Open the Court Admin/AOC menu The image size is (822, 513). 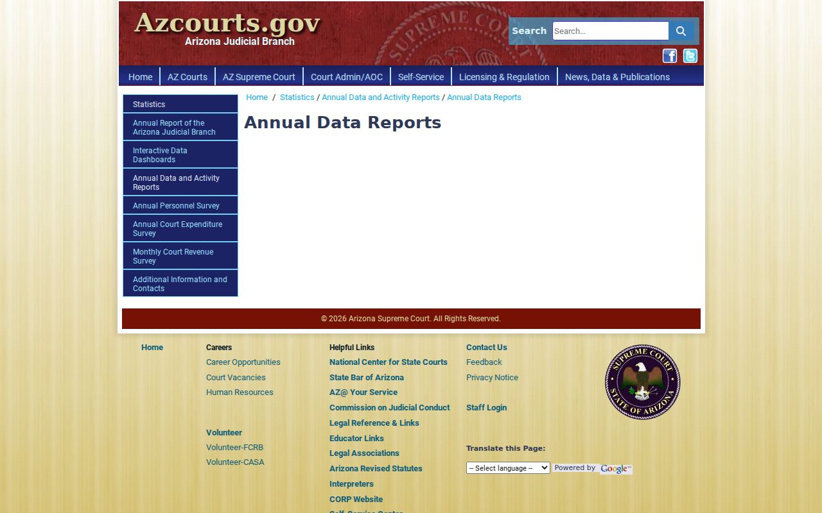click(x=347, y=77)
